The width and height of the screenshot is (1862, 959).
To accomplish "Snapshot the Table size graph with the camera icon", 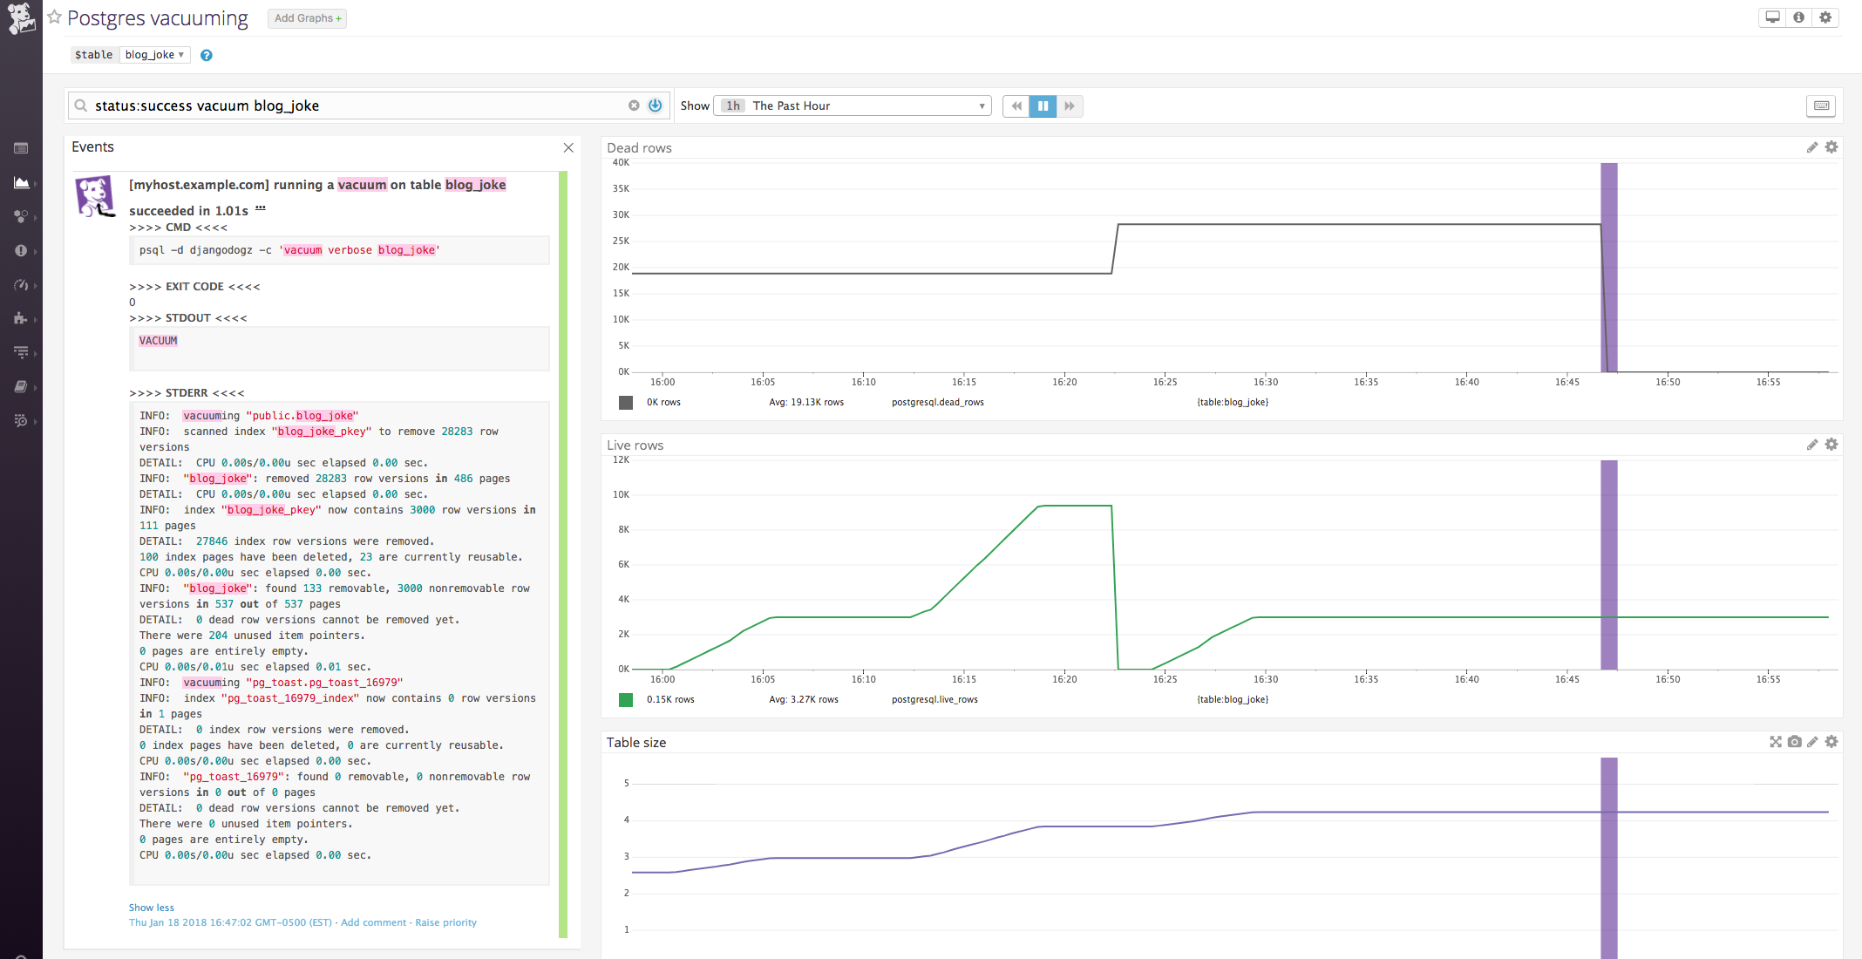I will [x=1794, y=742].
